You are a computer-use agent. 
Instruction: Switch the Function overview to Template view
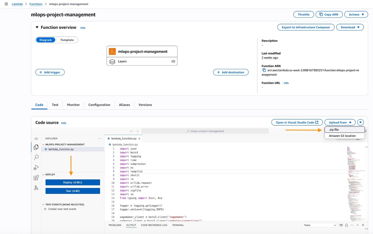(x=67, y=40)
